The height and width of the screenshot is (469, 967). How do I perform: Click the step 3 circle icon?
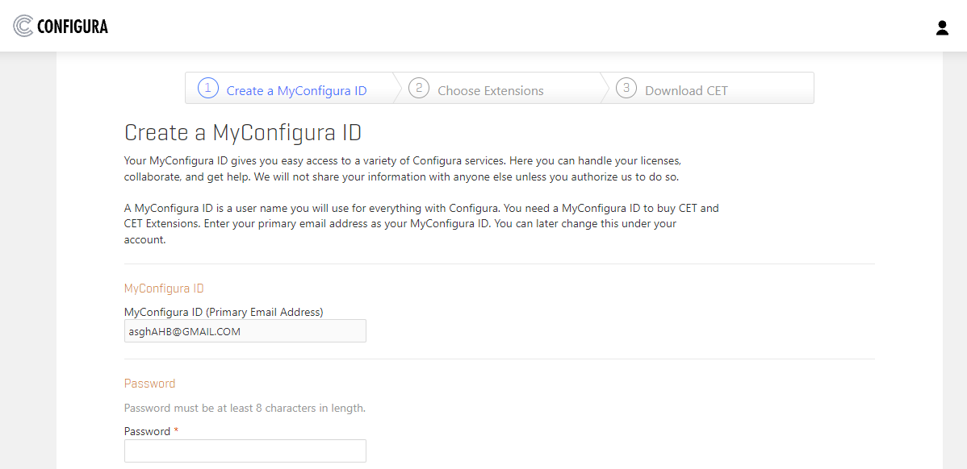click(x=626, y=88)
